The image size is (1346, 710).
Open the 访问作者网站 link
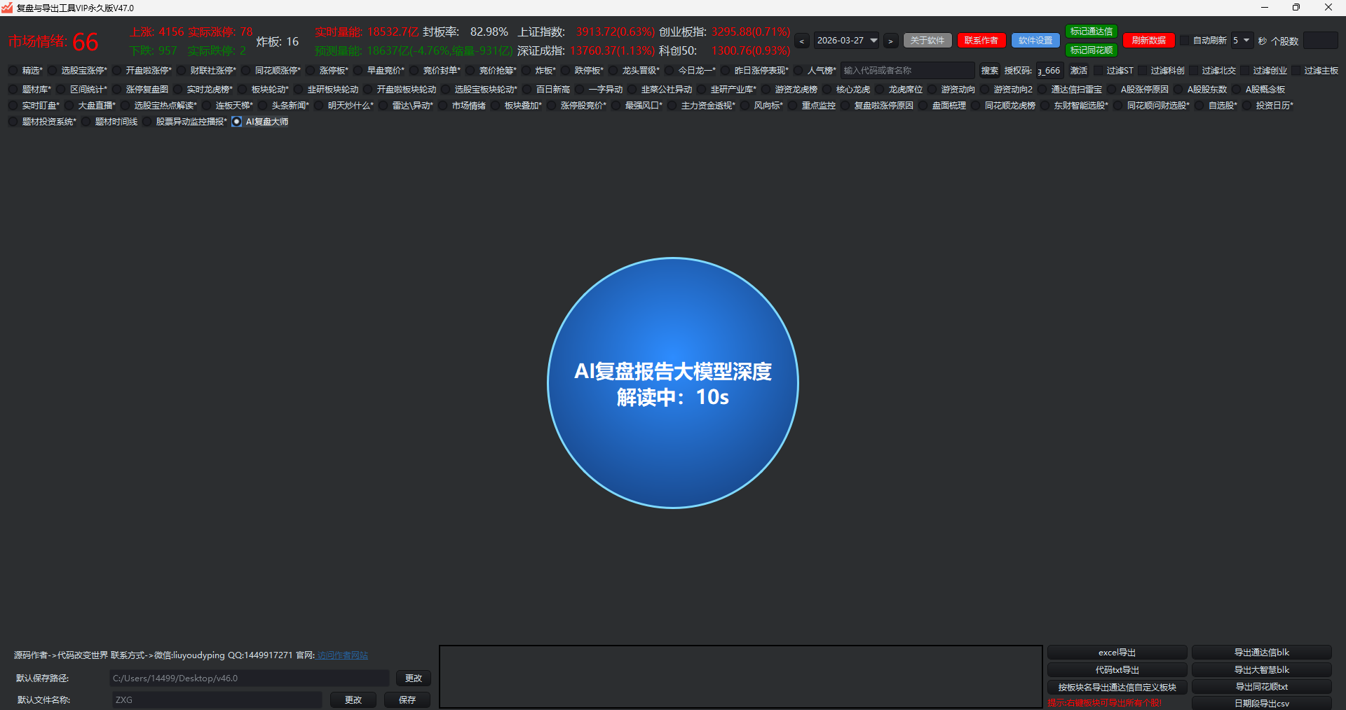342,655
